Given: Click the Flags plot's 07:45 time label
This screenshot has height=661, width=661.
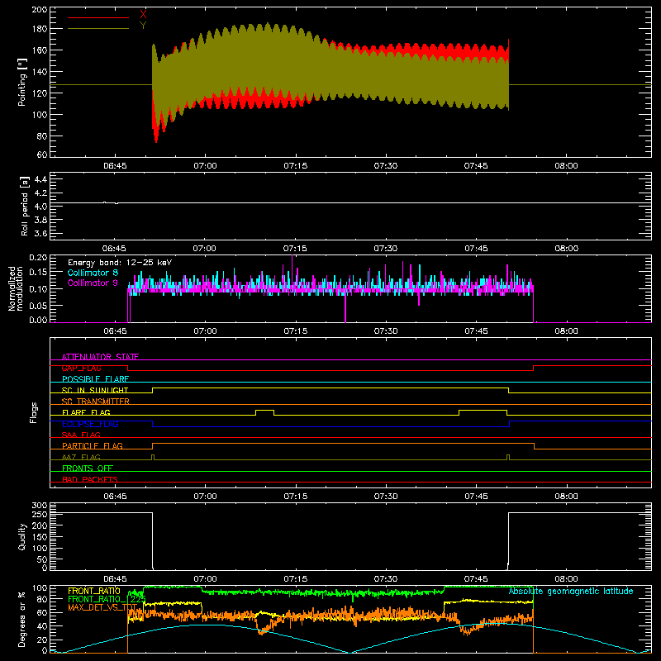Looking at the screenshot, I should pyautogui.click(x=476, y=497).
